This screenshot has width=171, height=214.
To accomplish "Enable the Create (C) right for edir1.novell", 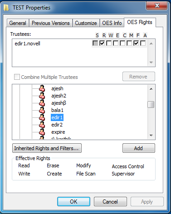I will point(122,44).
